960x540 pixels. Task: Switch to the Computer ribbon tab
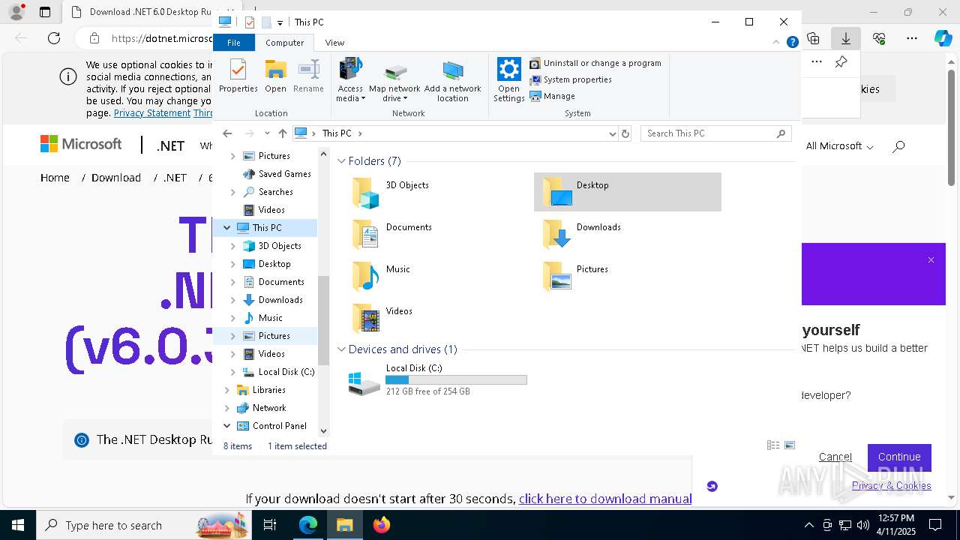285,43
